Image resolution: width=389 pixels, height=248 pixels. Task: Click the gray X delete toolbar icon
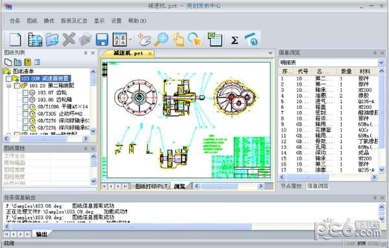coord(69,39)
